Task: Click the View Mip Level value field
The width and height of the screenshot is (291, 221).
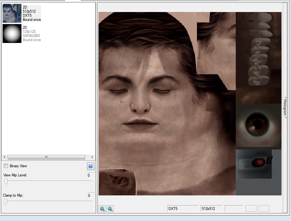Action: [x=91, y=175]
